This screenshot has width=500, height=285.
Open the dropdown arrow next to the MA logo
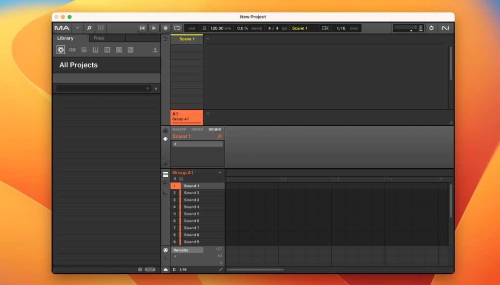pos(77,28)
